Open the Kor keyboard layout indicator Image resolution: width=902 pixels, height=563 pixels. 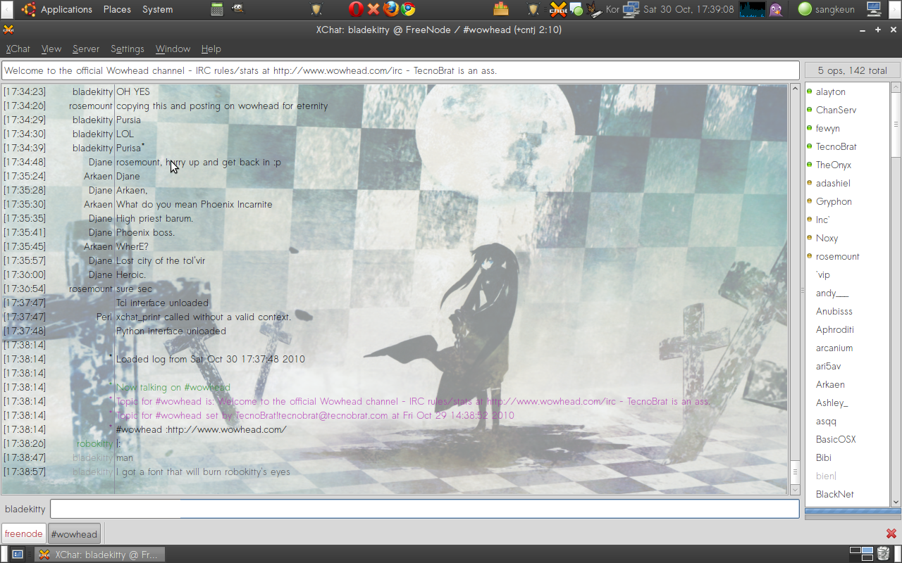pos(613,9)
